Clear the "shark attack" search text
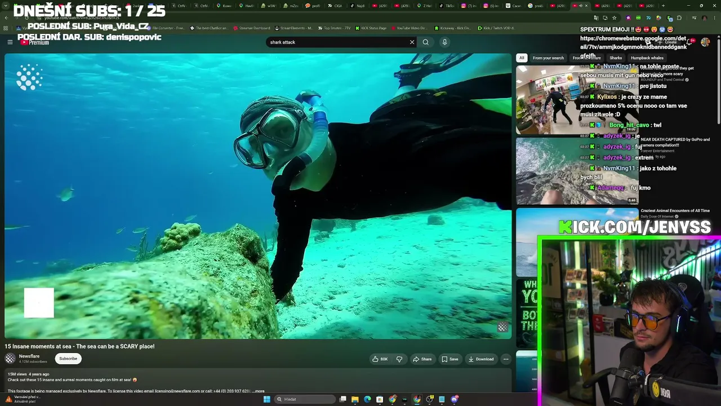Screen dimensions: 721x406 (x=412, y=42)
